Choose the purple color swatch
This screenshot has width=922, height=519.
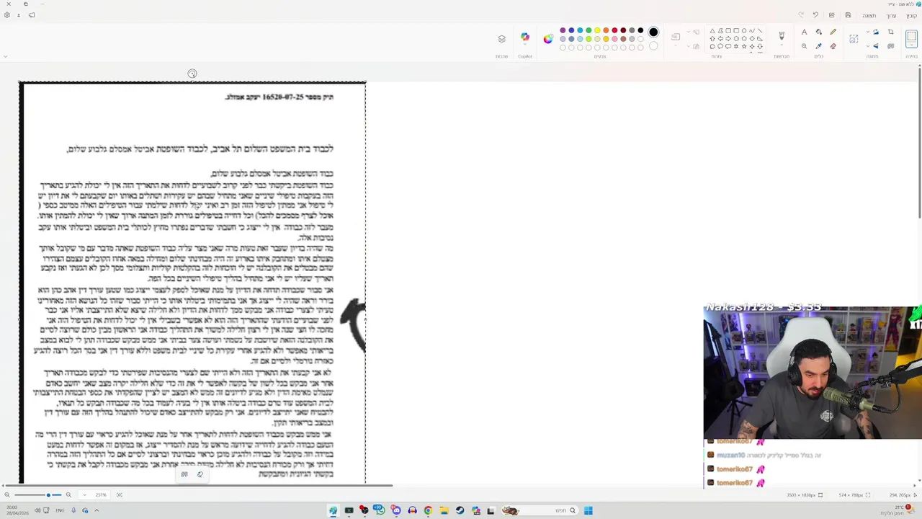(x=563, y=30)
